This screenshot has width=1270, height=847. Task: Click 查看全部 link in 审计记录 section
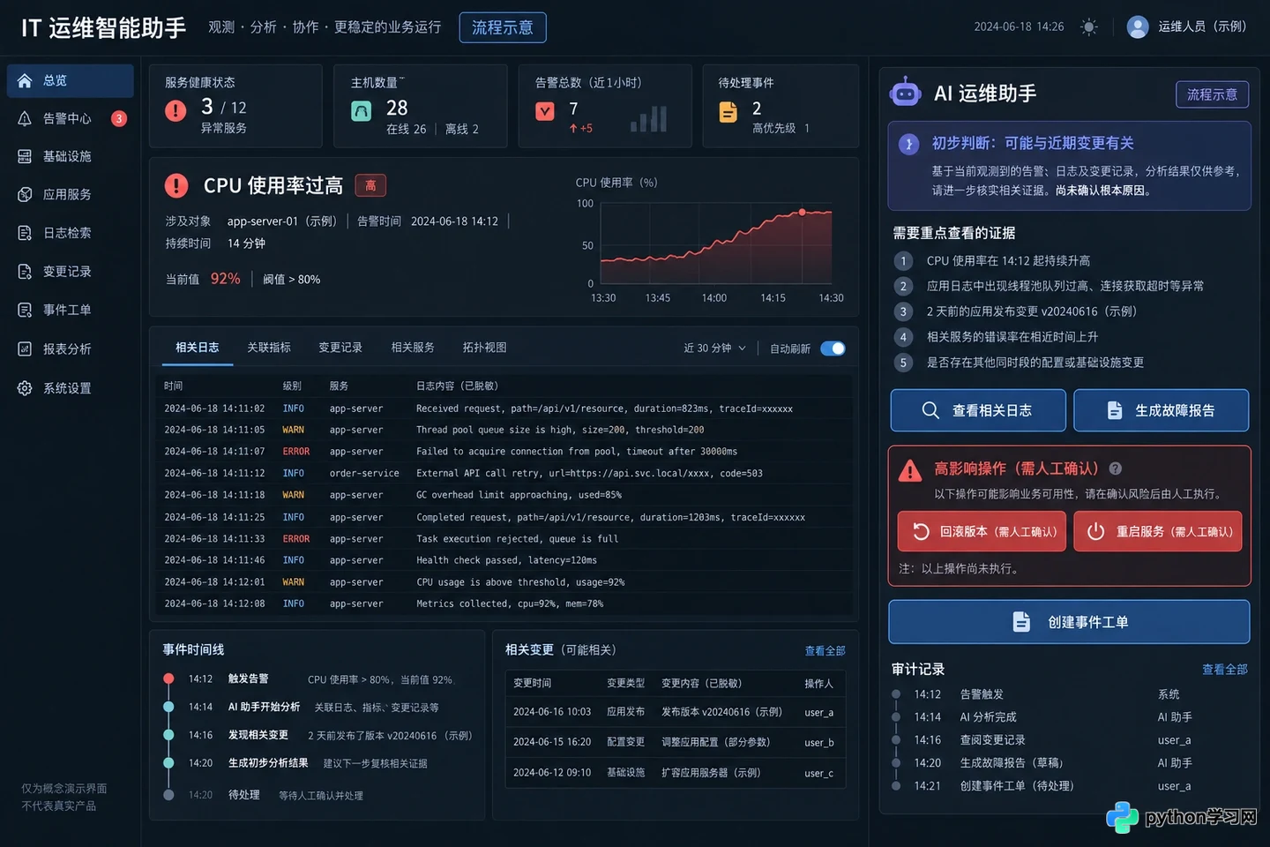tap(1225, 670)
